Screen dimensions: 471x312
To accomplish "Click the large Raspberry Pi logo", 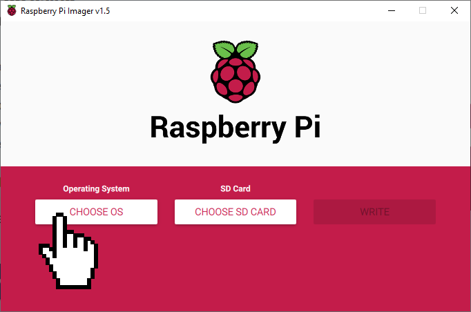I will coord(236,72).
